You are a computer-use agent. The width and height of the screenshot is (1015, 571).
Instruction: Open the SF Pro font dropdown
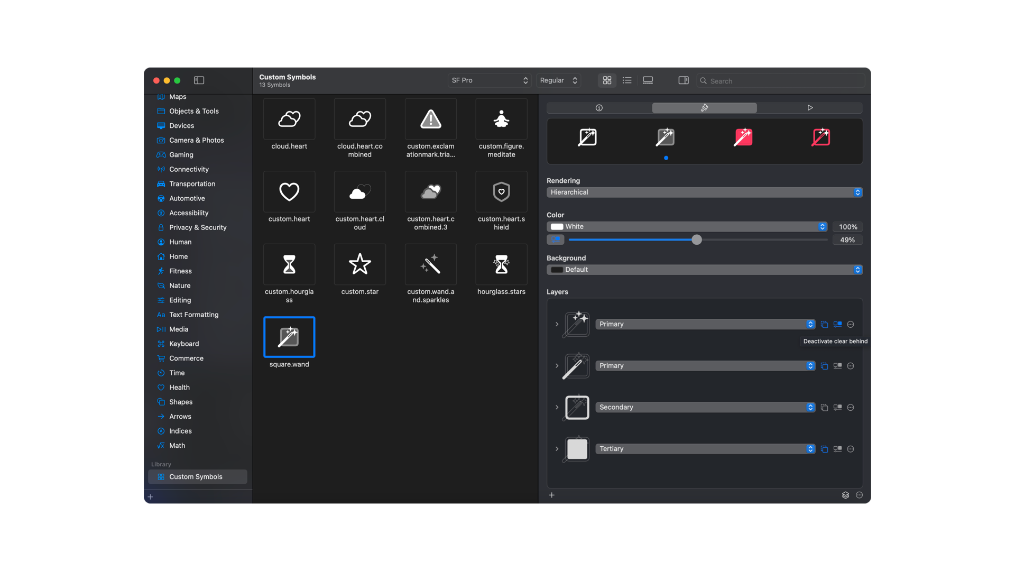point(489,80)
